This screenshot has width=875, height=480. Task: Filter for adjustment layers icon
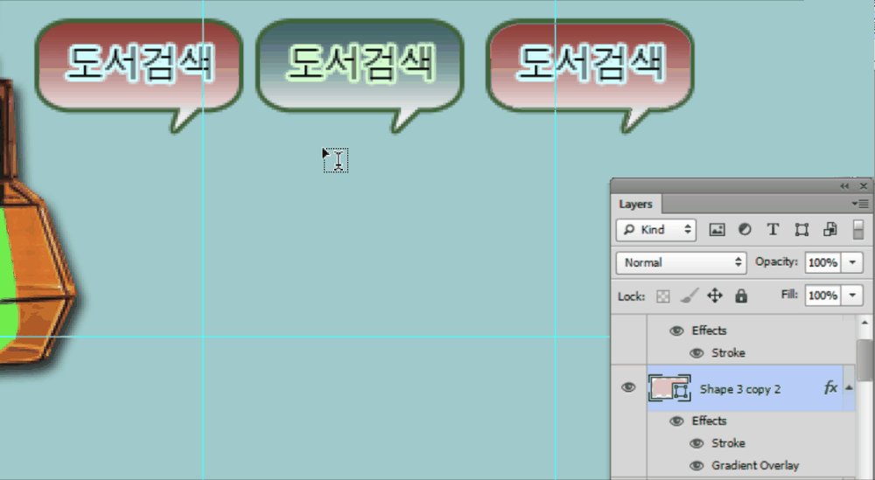(x=745, y=230)
